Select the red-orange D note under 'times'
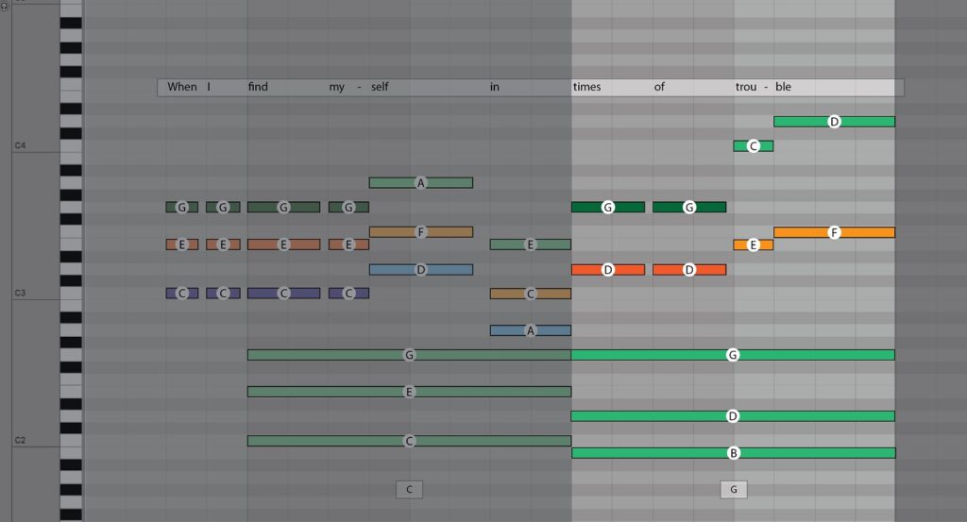The image size is (967, 522). [x=608, y=269]
